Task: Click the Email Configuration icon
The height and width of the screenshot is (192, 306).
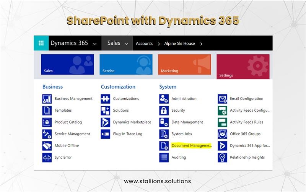Action: [223, 99]
